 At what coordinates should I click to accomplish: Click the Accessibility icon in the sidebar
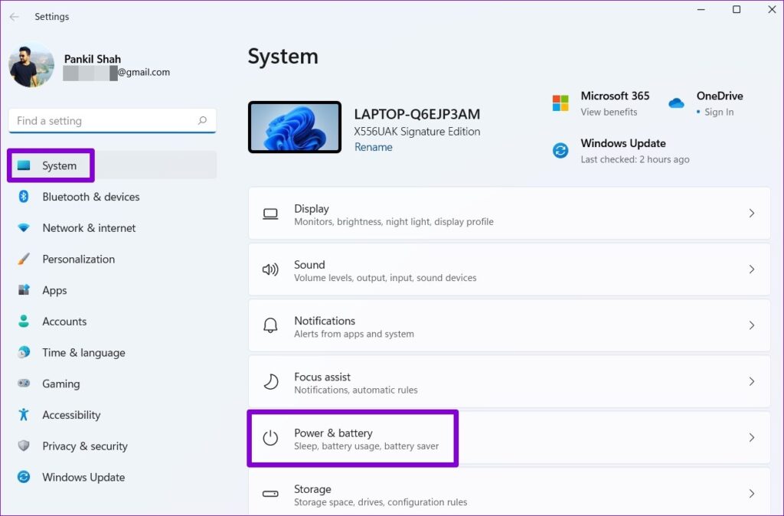click(x=21, y=415)
